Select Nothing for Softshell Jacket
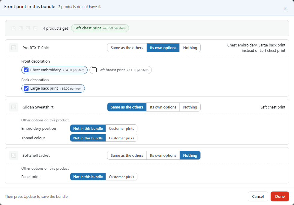This screenshot has width=294, height=205. [x=190, y=155]
